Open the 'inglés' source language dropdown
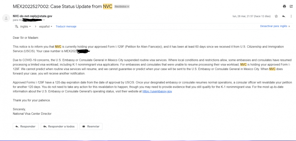 click(25, 27)
